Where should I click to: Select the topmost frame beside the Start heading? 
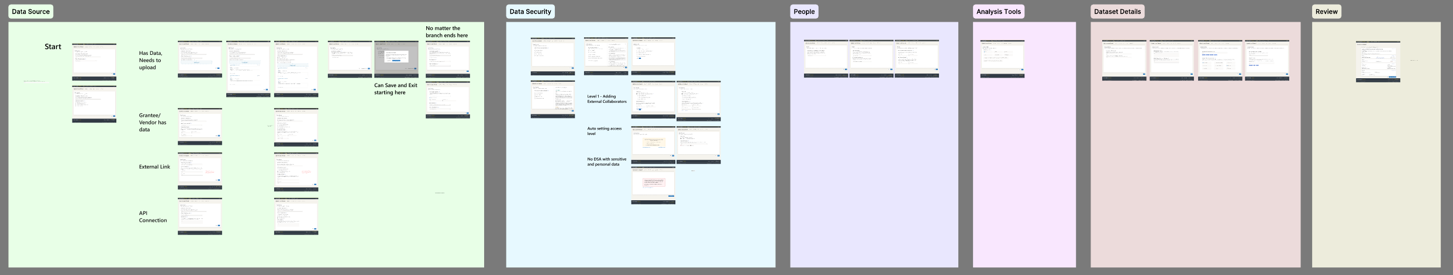(94, 62)
